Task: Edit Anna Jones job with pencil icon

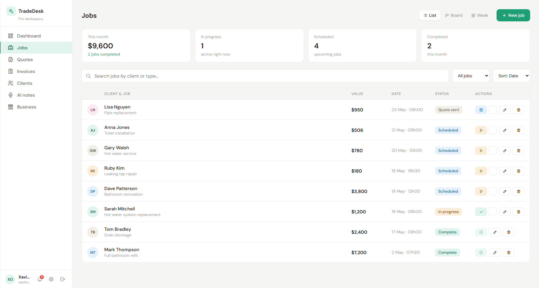Action: pyautogui.click(x=504, y=130)
